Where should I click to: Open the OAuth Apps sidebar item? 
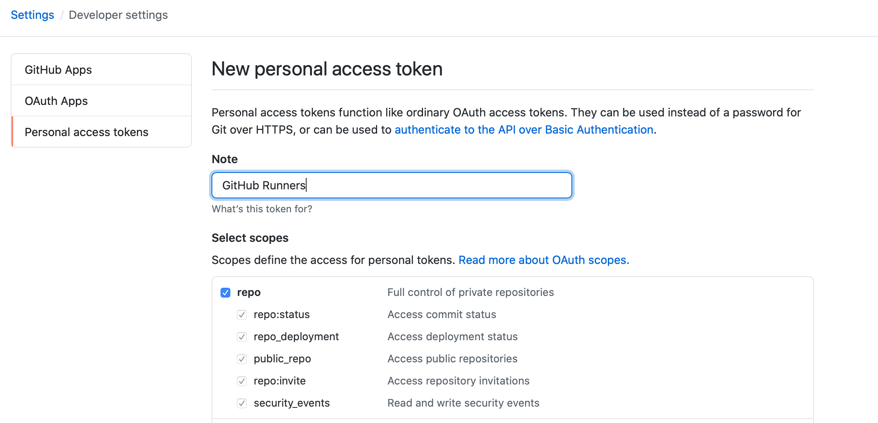(x=56, y=101)
